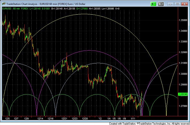The width and height of the screenshot is (190, 125).
Task: Select the large yellow cycle arc at top
Action: tap(84, 14)
